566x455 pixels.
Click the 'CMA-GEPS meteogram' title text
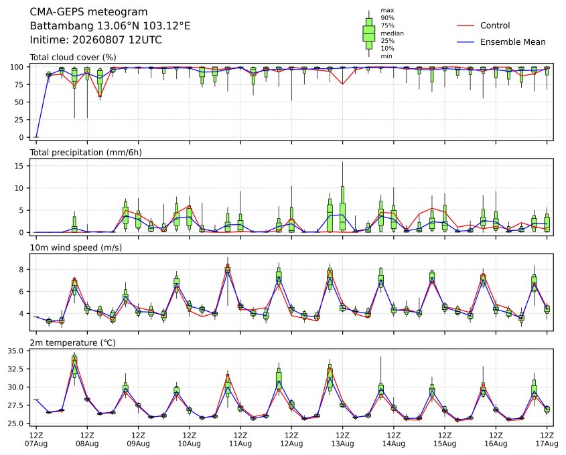(x=88, y=12)
